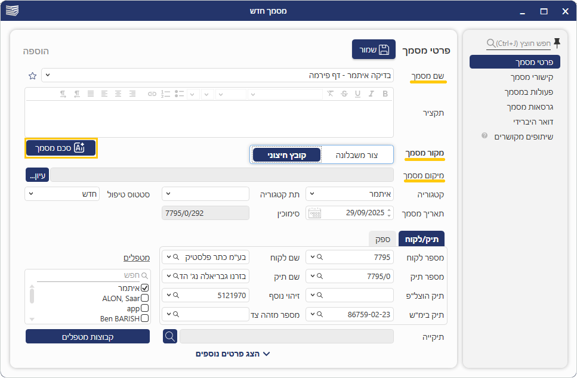The width and height of the screenshot is (577, 378).
Task: Click the pin icon in the sidebar
Action: coord(557,42)
